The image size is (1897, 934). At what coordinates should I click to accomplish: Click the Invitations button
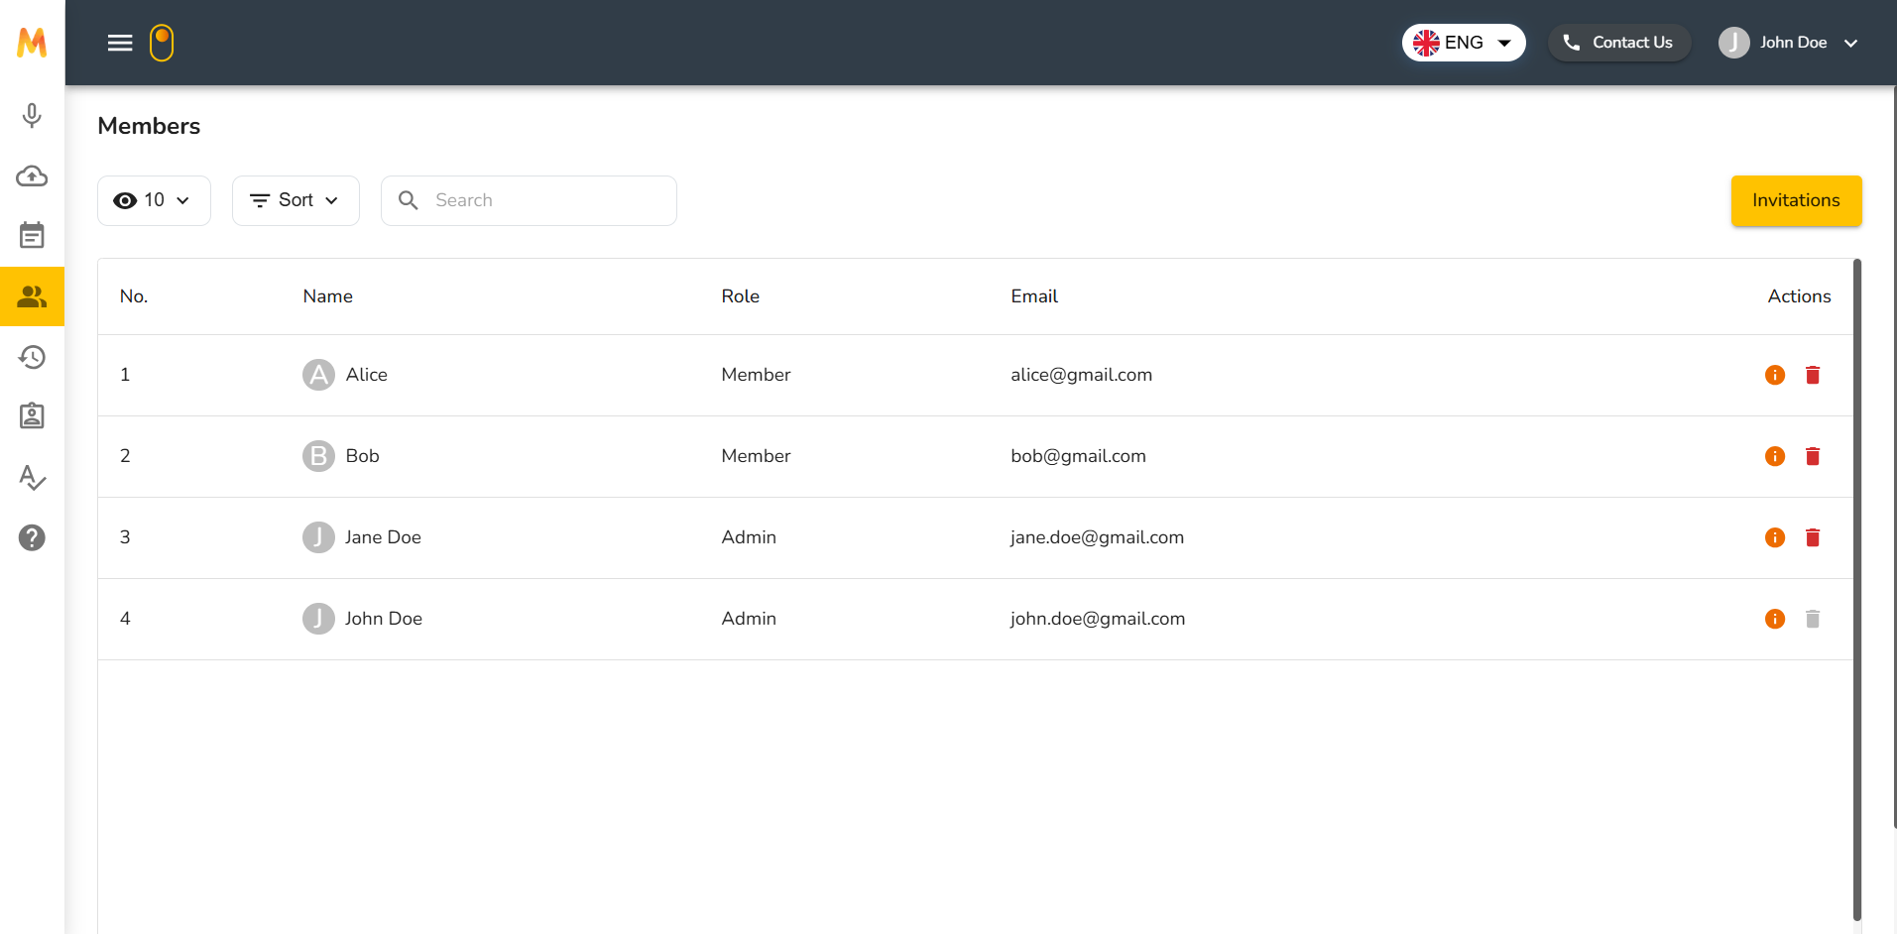tap(1796, 200)
